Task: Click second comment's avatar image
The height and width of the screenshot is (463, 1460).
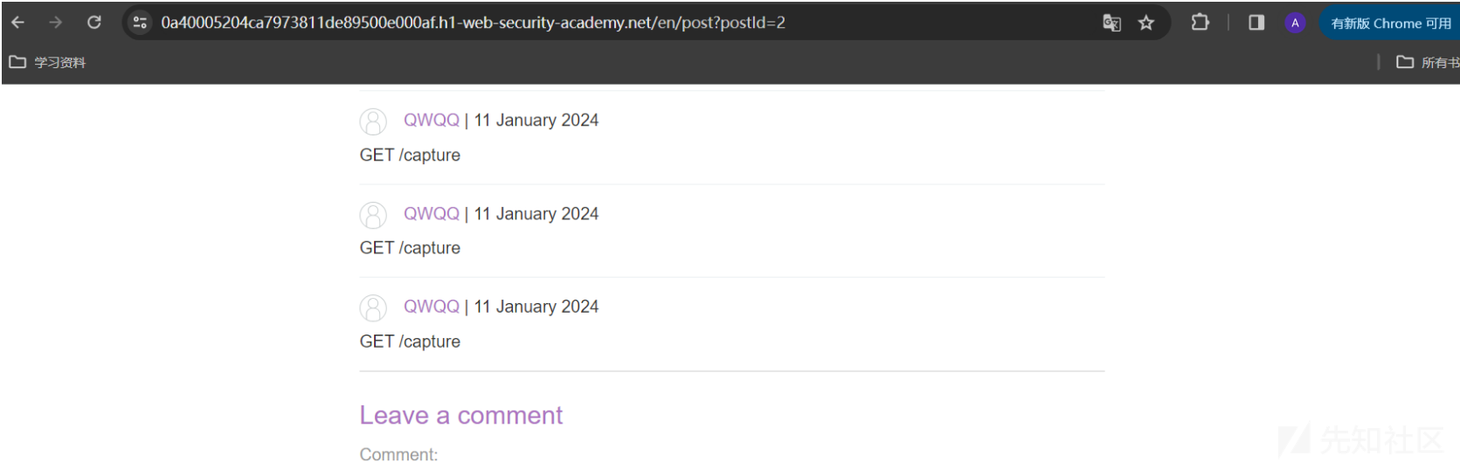Action: [x=373, y=215]
